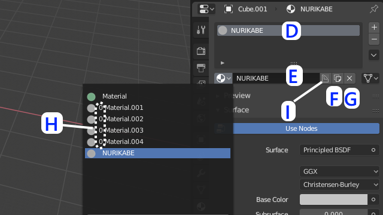
Task: Click the Cube.001 label in the breadcrumb
Action: point(253,10)
